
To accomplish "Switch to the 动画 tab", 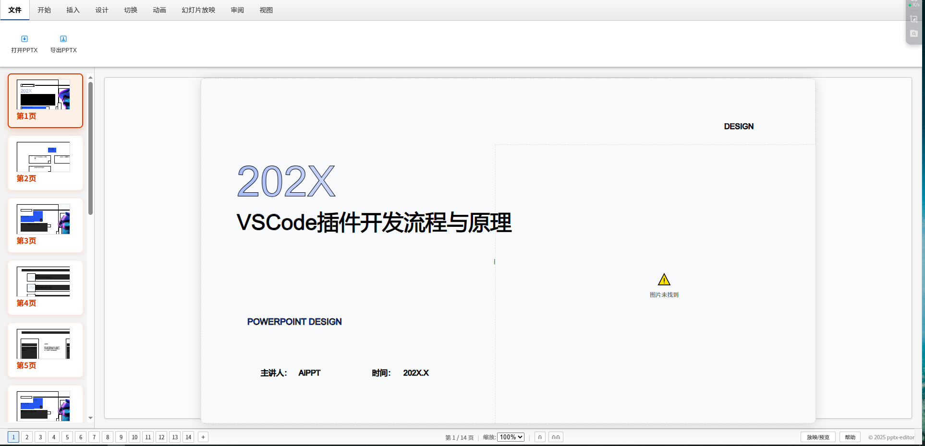I will point(159,10).
